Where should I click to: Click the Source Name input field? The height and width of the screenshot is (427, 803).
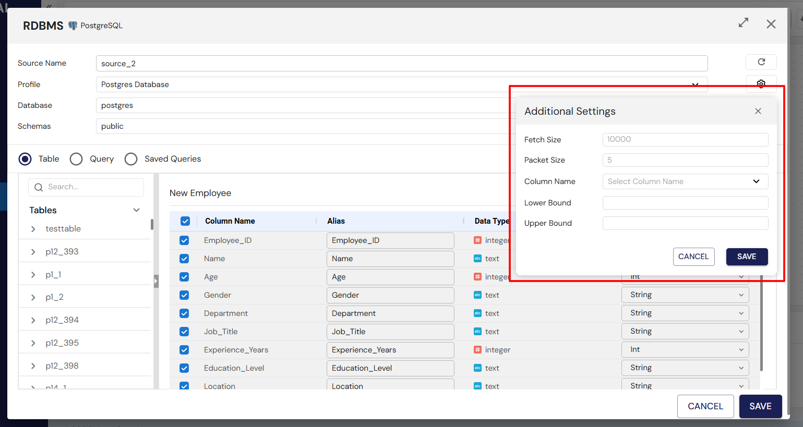401,63
